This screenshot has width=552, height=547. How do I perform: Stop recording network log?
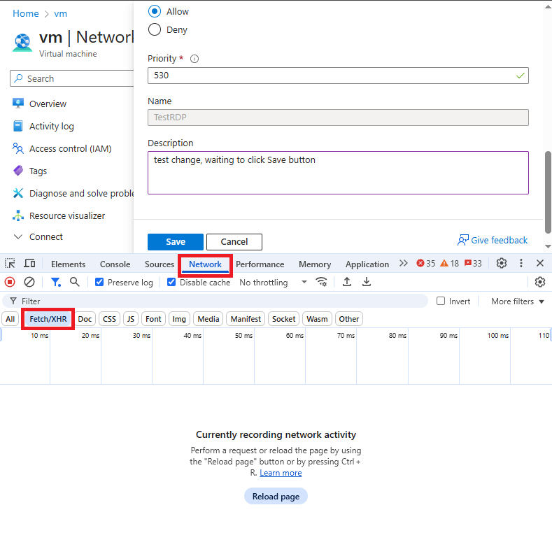(x=10, y=282)
